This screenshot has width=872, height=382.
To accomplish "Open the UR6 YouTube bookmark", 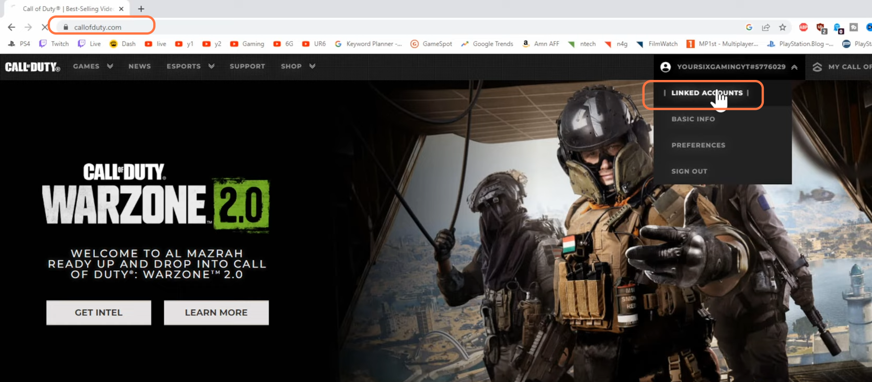I will (x=314, y=44).
